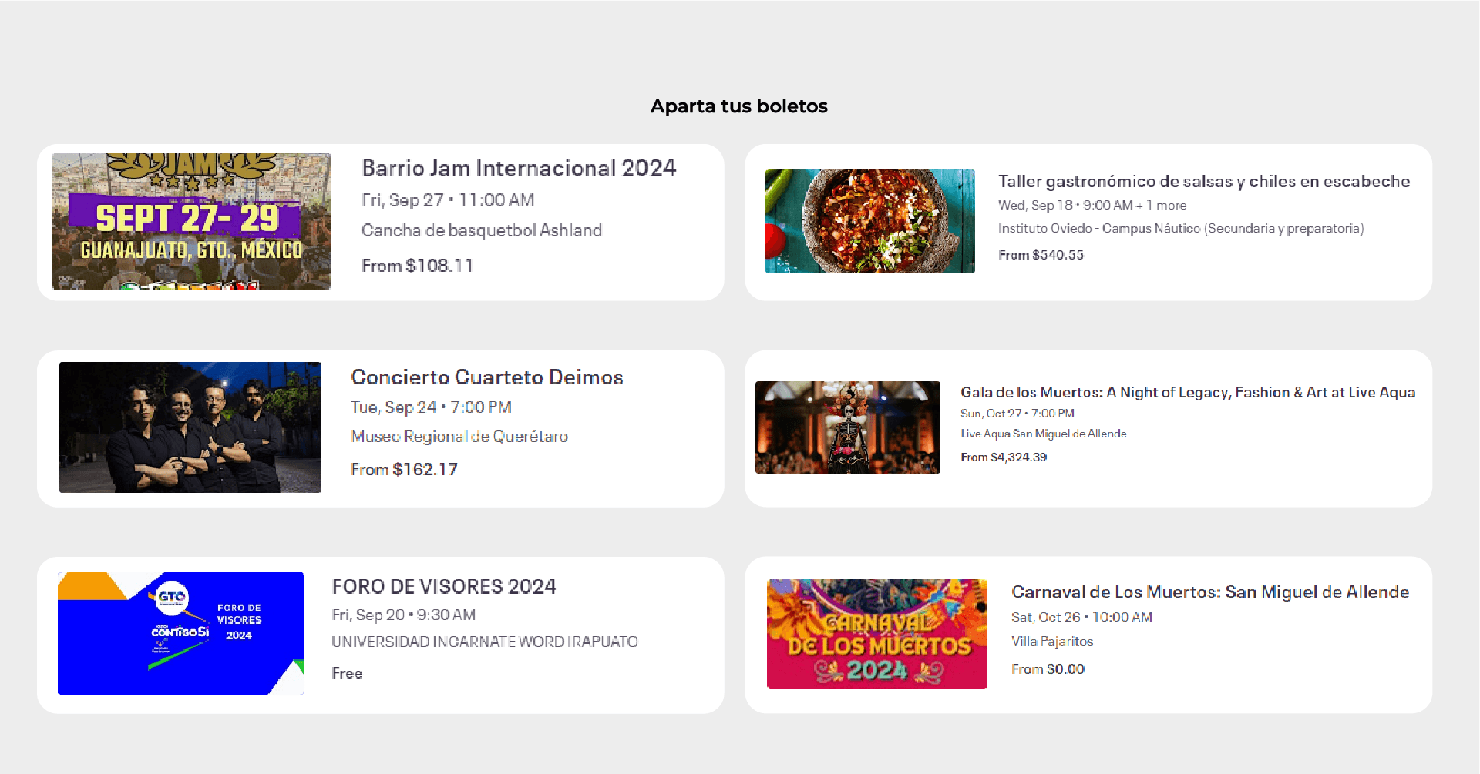This screenshot has height=774, width=1480.
Task: Click the From $4,324.39 price label
Action: coord(1003,457)
